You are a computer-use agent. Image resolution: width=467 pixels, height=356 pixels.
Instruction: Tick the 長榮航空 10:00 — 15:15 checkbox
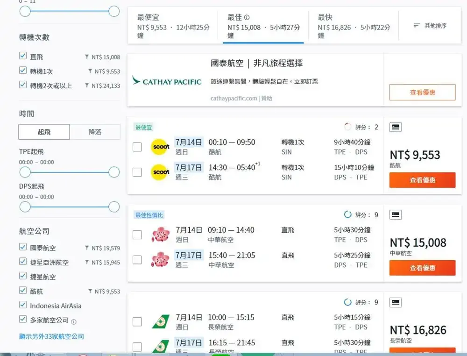coord(137,322)
